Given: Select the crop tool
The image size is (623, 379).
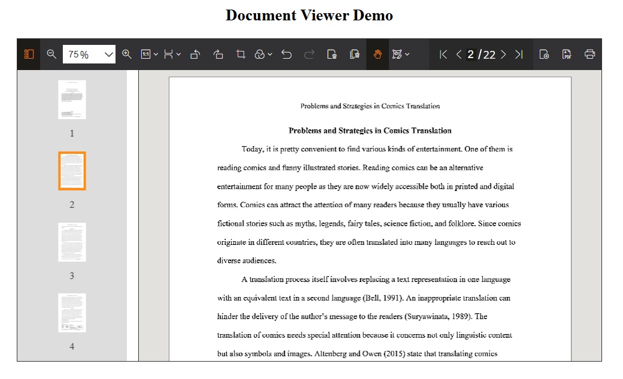Looking at the screenshot, I should pyautogui.click(x=241, y=54).
